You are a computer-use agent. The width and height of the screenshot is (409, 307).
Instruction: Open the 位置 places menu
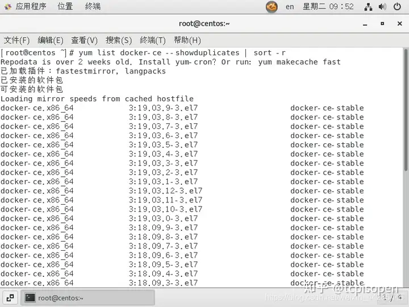pyautogui.click(x=65, y=6)
